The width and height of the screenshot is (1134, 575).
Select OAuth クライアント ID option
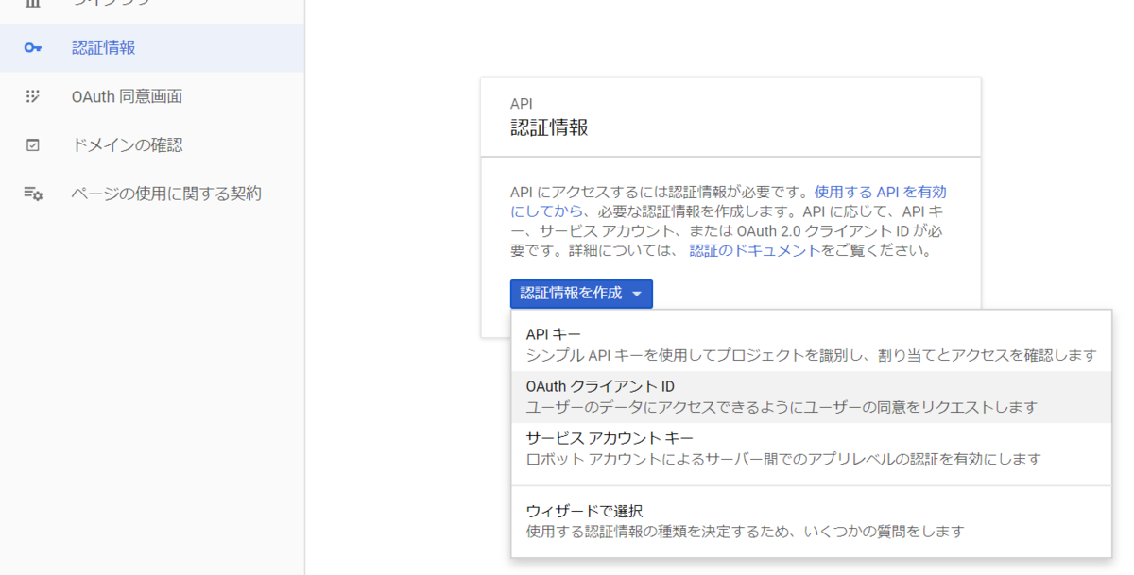point(811,397)
